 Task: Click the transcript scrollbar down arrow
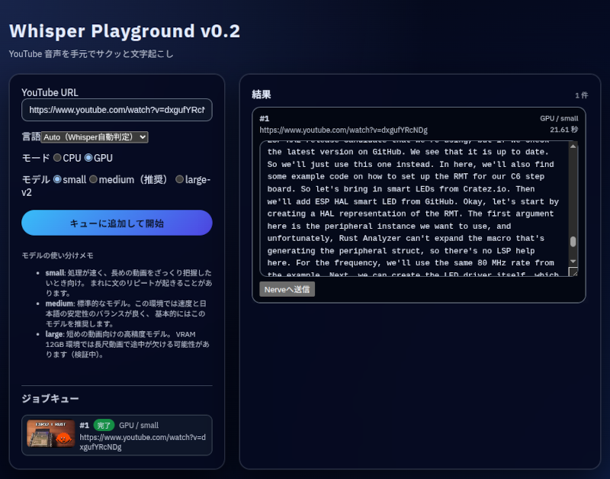[x=573, y=261]
